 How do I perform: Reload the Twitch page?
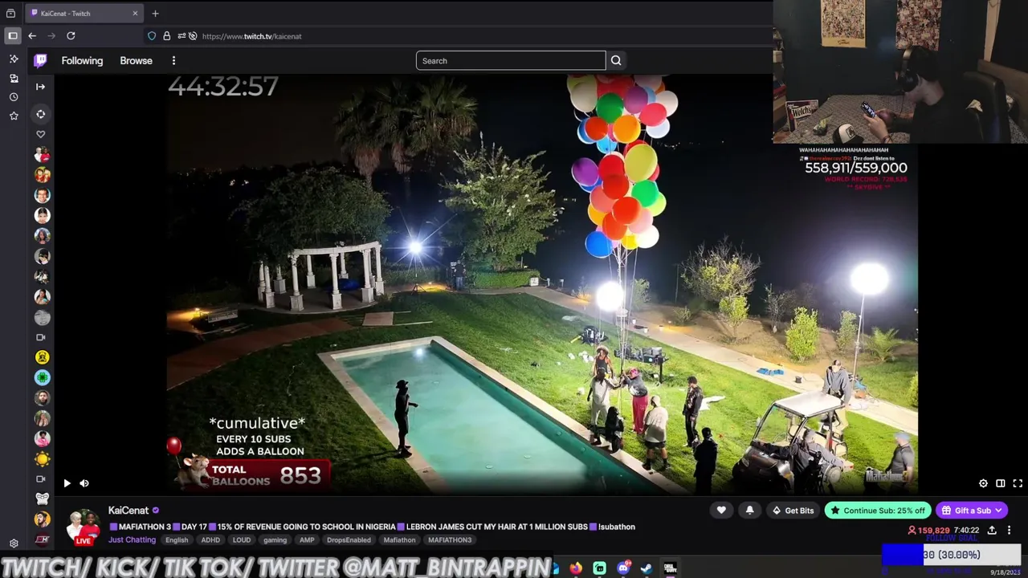[x=71, y=35]
